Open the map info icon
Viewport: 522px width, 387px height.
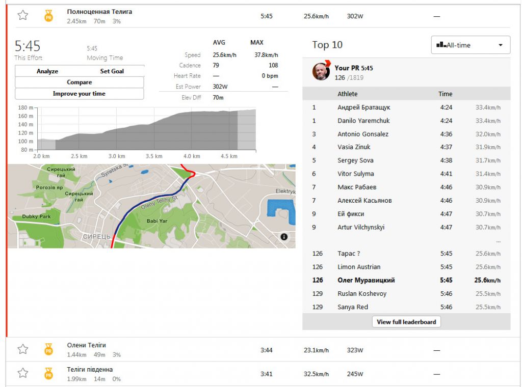pos(284,237)
